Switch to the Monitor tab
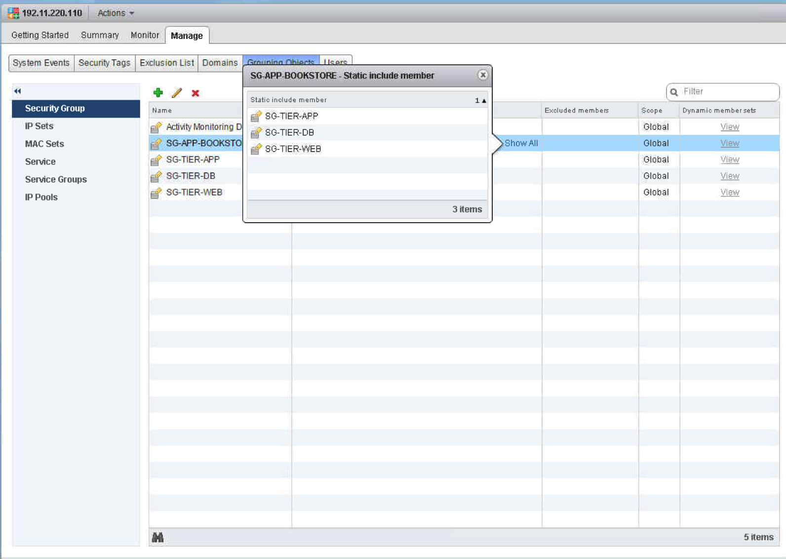This screenshot has width=786, height=559. [145, 35]
